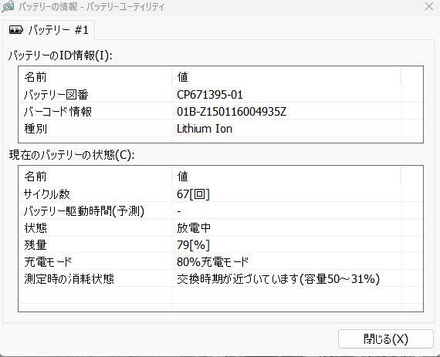Click the バッテリーのID情報(I) label

[x=60, y=56]
